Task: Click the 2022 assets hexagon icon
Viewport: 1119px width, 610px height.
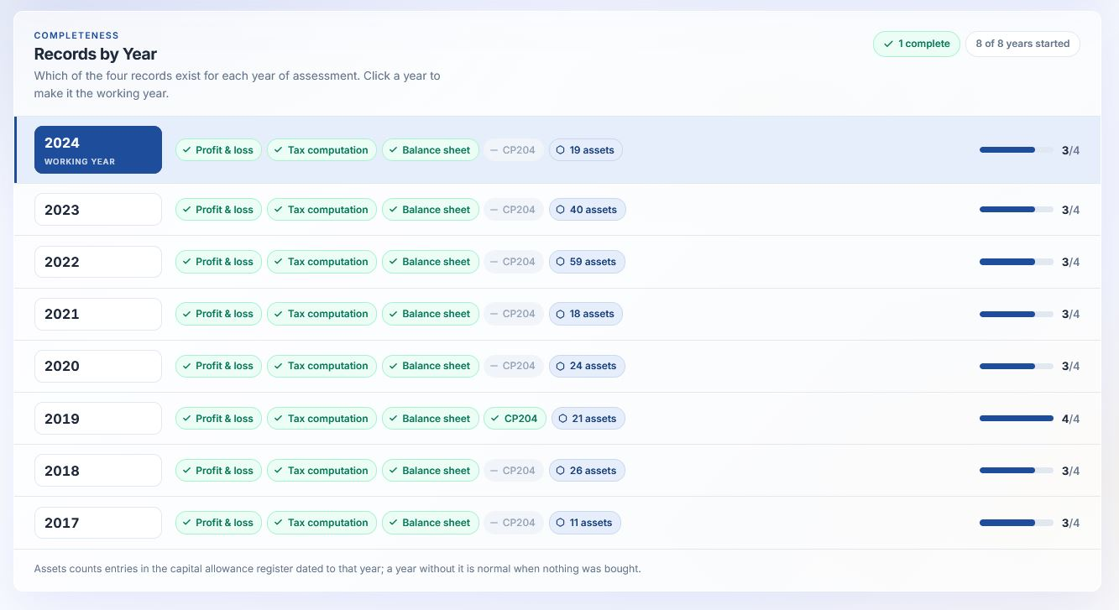Action: pyautogui.click(x=560, y=262)
